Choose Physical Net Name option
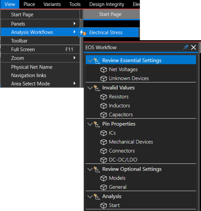This screenshot has width=201, height=211. (31, 67)
